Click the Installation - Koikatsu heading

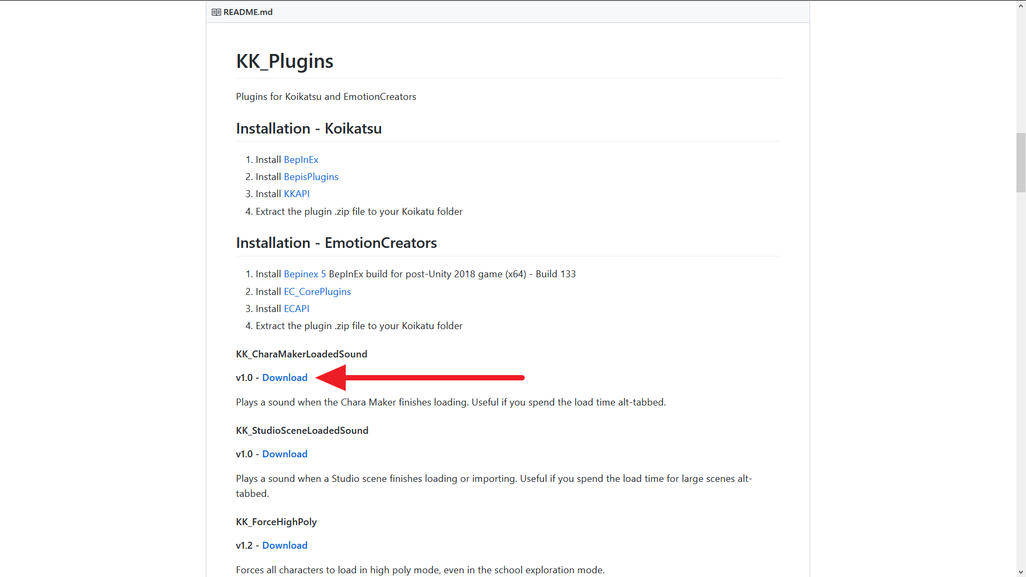[309, 129]
